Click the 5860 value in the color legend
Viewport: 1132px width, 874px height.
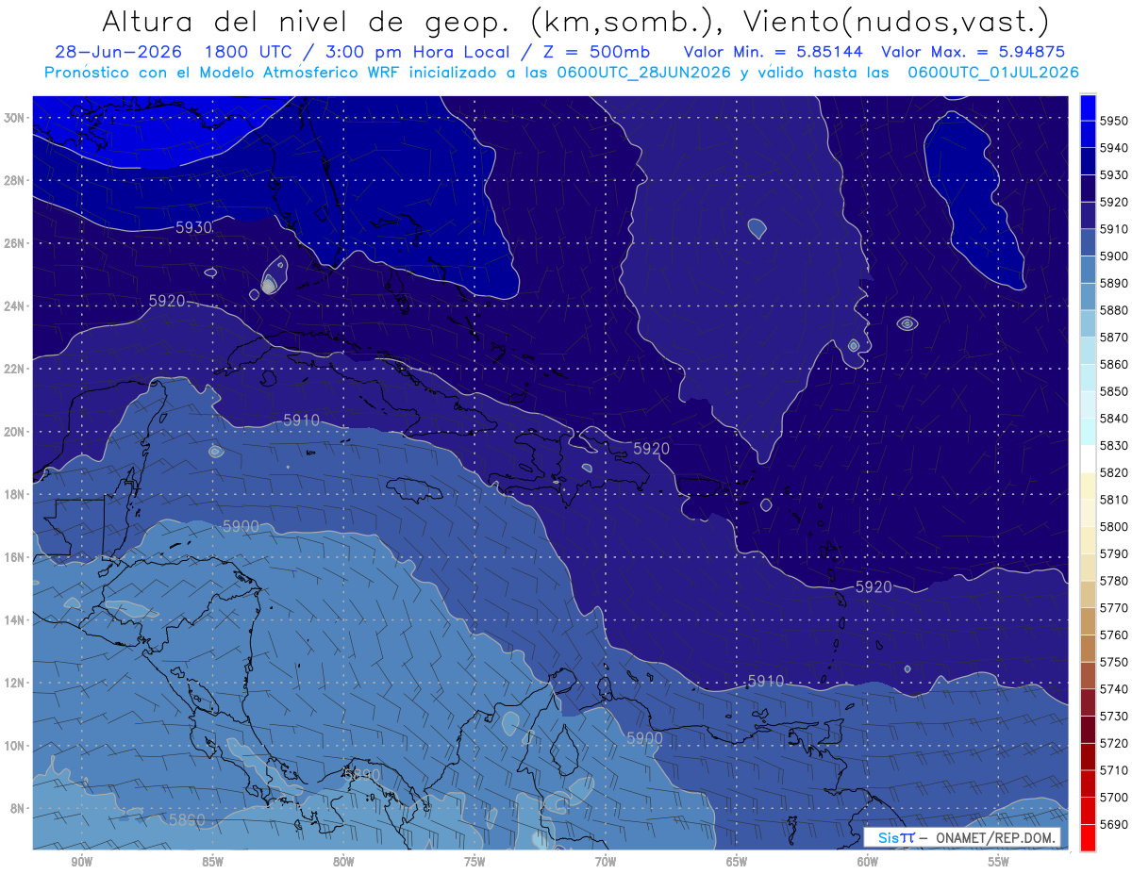tap(1113, 364)
